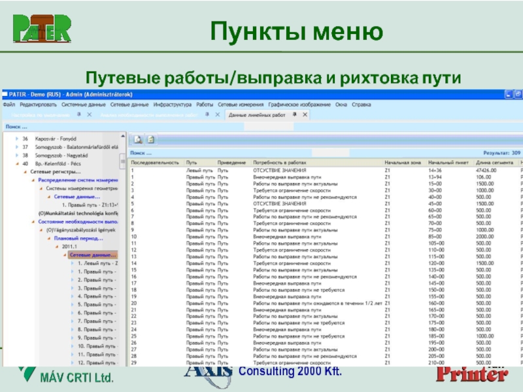Open the Справка menu

pos(361,105)
